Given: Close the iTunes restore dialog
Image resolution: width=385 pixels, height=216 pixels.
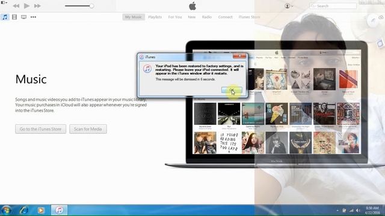Looking at the screenshot, I should [x=239, y=56].
